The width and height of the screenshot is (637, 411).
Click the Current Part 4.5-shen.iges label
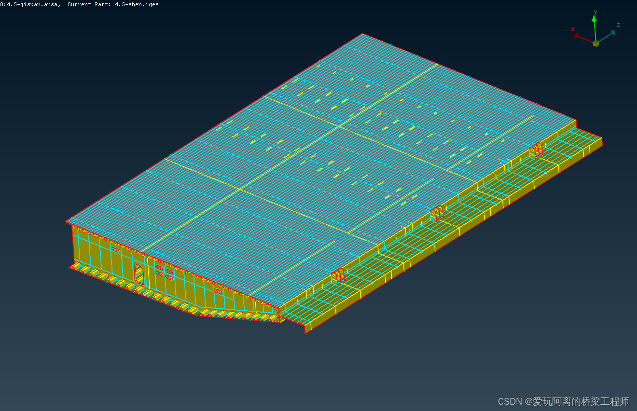(113, 4)
